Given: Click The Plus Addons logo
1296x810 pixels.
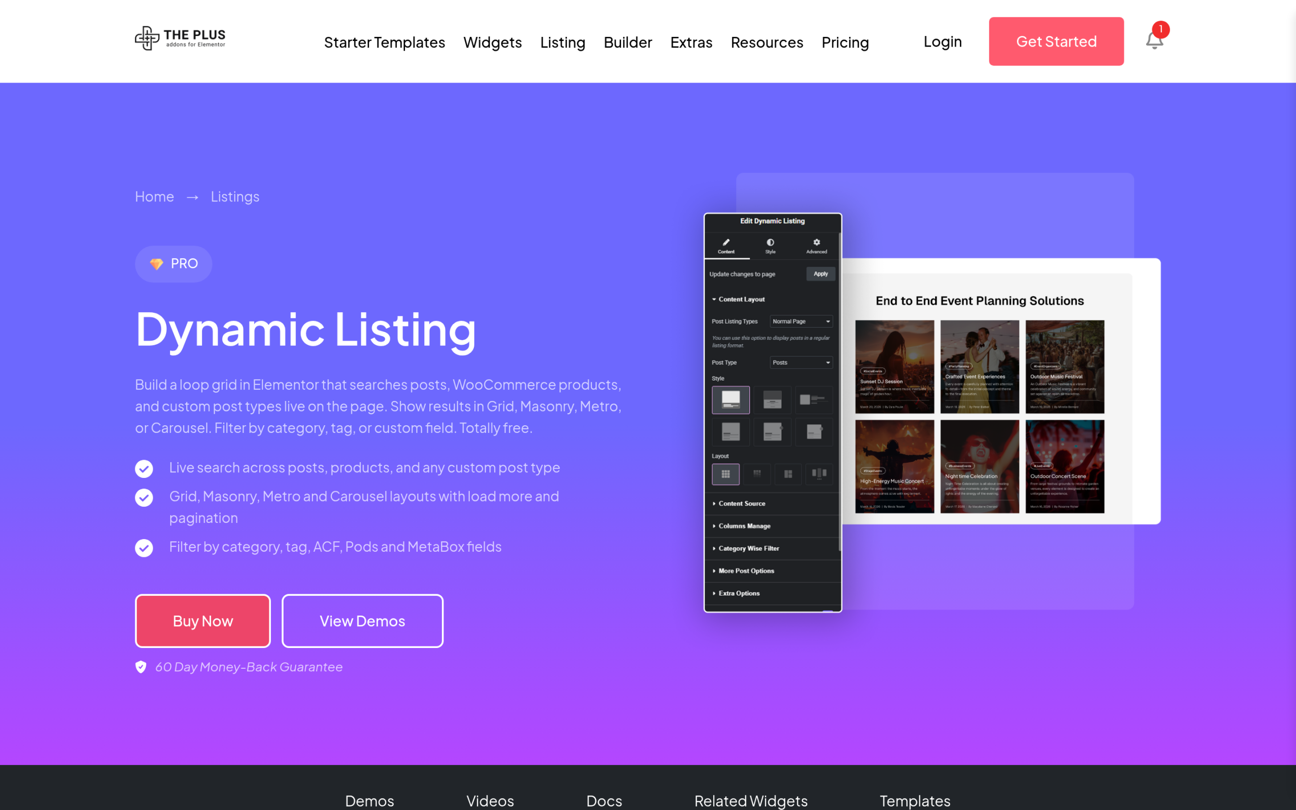Looking at the screenshot, I should 180,38.
